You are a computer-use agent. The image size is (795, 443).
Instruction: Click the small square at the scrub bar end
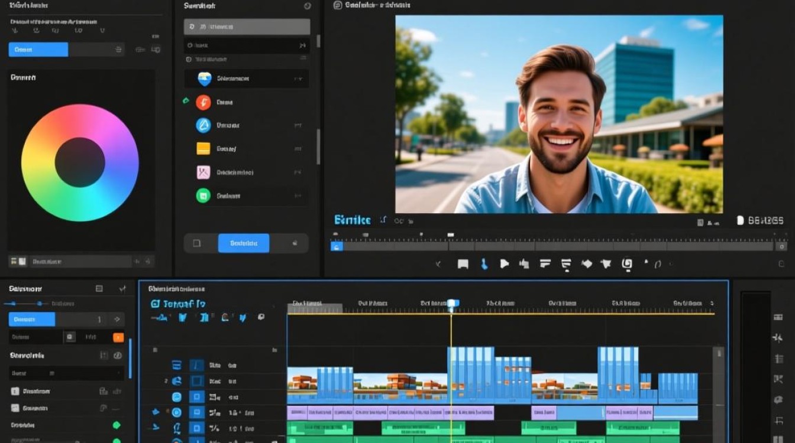(x=783, y=246)
